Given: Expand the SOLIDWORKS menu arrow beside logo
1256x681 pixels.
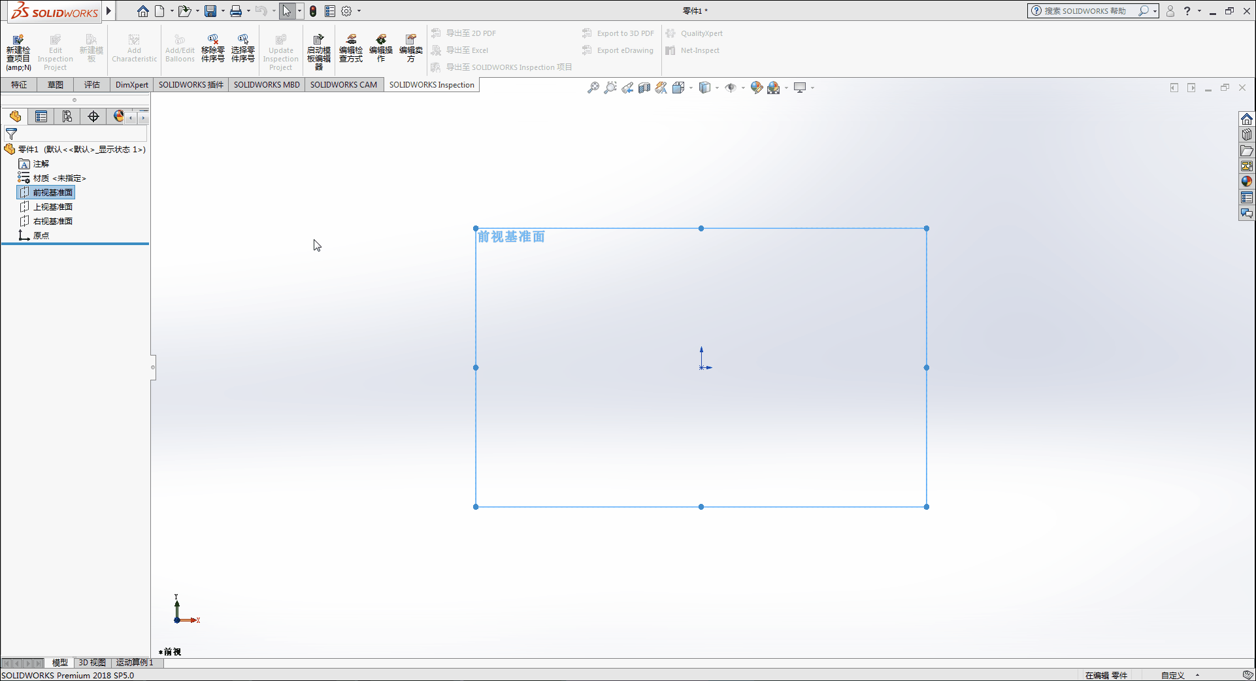Looking at the screenshot, I should [108, 10].
